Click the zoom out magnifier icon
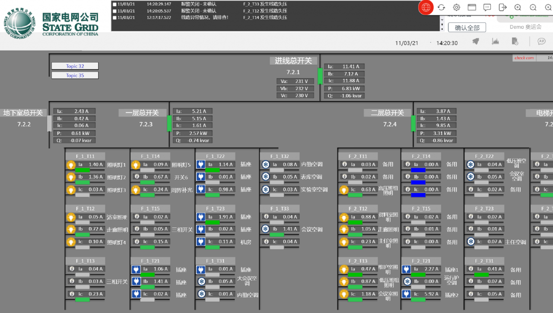Screen dimensions: 553x313 coord(533,7)
